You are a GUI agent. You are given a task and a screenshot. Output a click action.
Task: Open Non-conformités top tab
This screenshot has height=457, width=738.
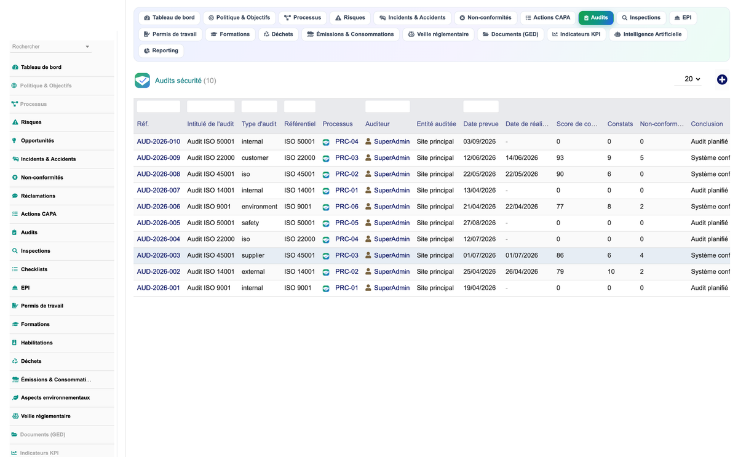tap(485, 18)
